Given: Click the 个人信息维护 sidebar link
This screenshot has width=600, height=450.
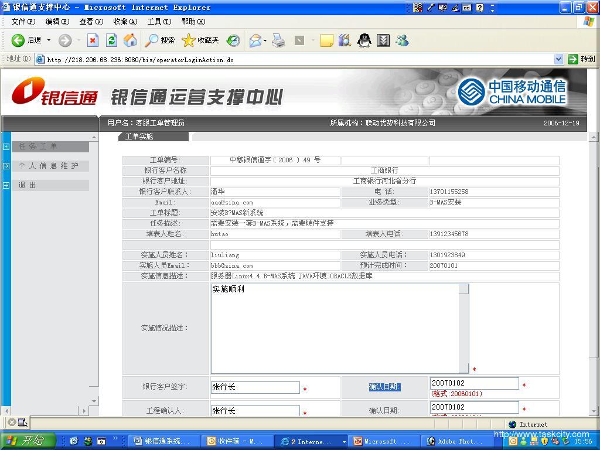Looking at the screenshot, I should [x=49, y=166].
